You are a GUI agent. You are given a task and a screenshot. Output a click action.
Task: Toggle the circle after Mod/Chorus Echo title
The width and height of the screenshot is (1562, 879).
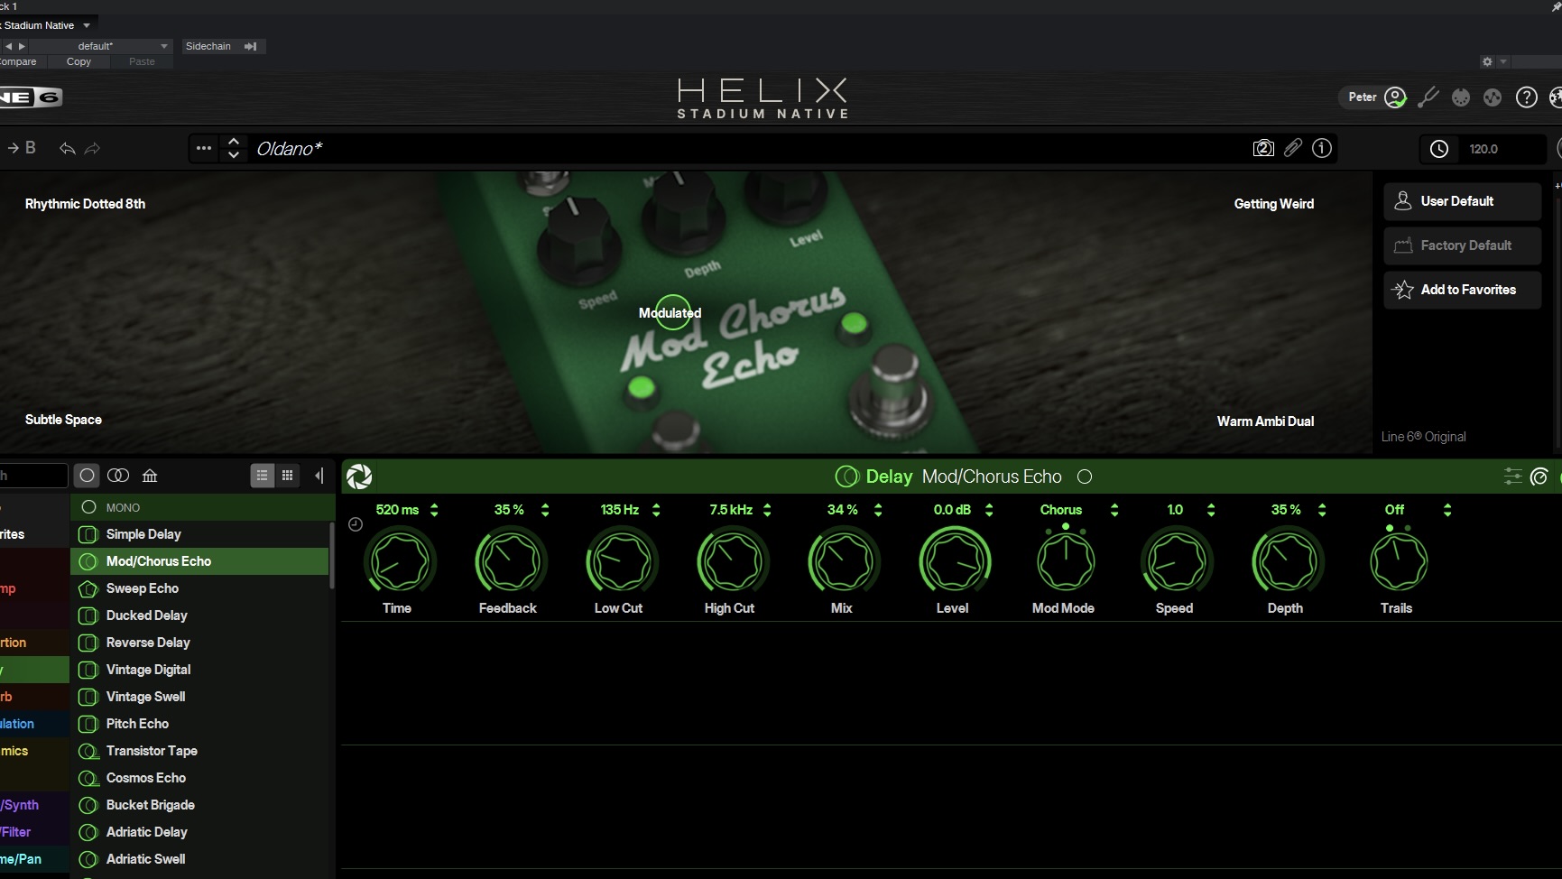point(1085,477)
